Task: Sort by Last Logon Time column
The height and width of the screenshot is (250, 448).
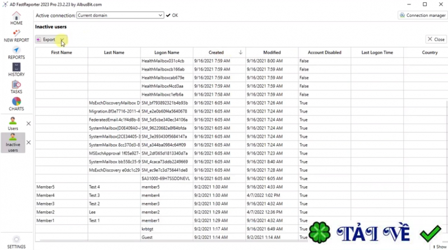Action: [x=377, y=53]
